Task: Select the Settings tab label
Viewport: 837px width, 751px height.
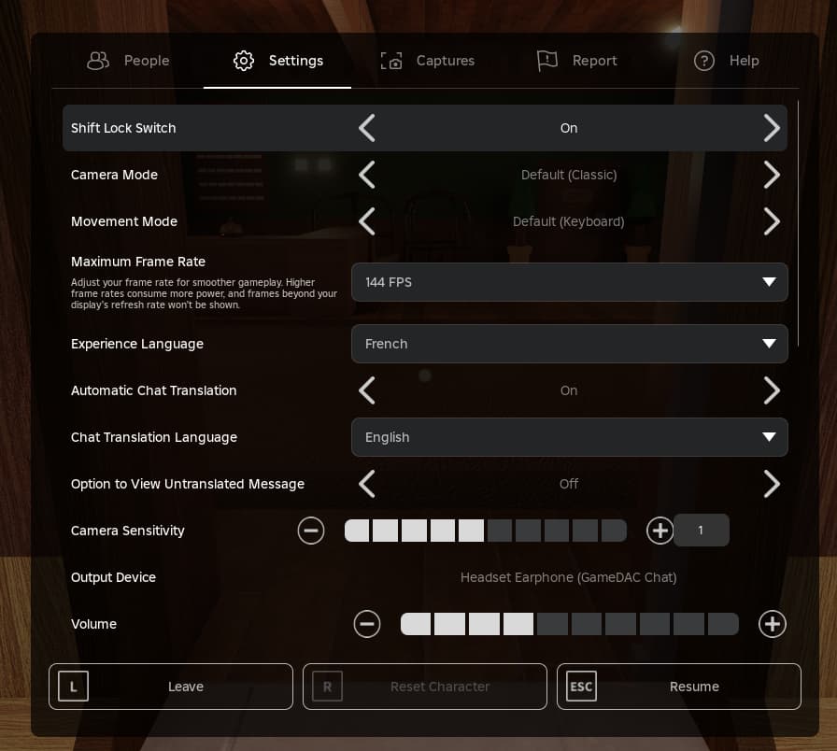Action: [296, 61]
